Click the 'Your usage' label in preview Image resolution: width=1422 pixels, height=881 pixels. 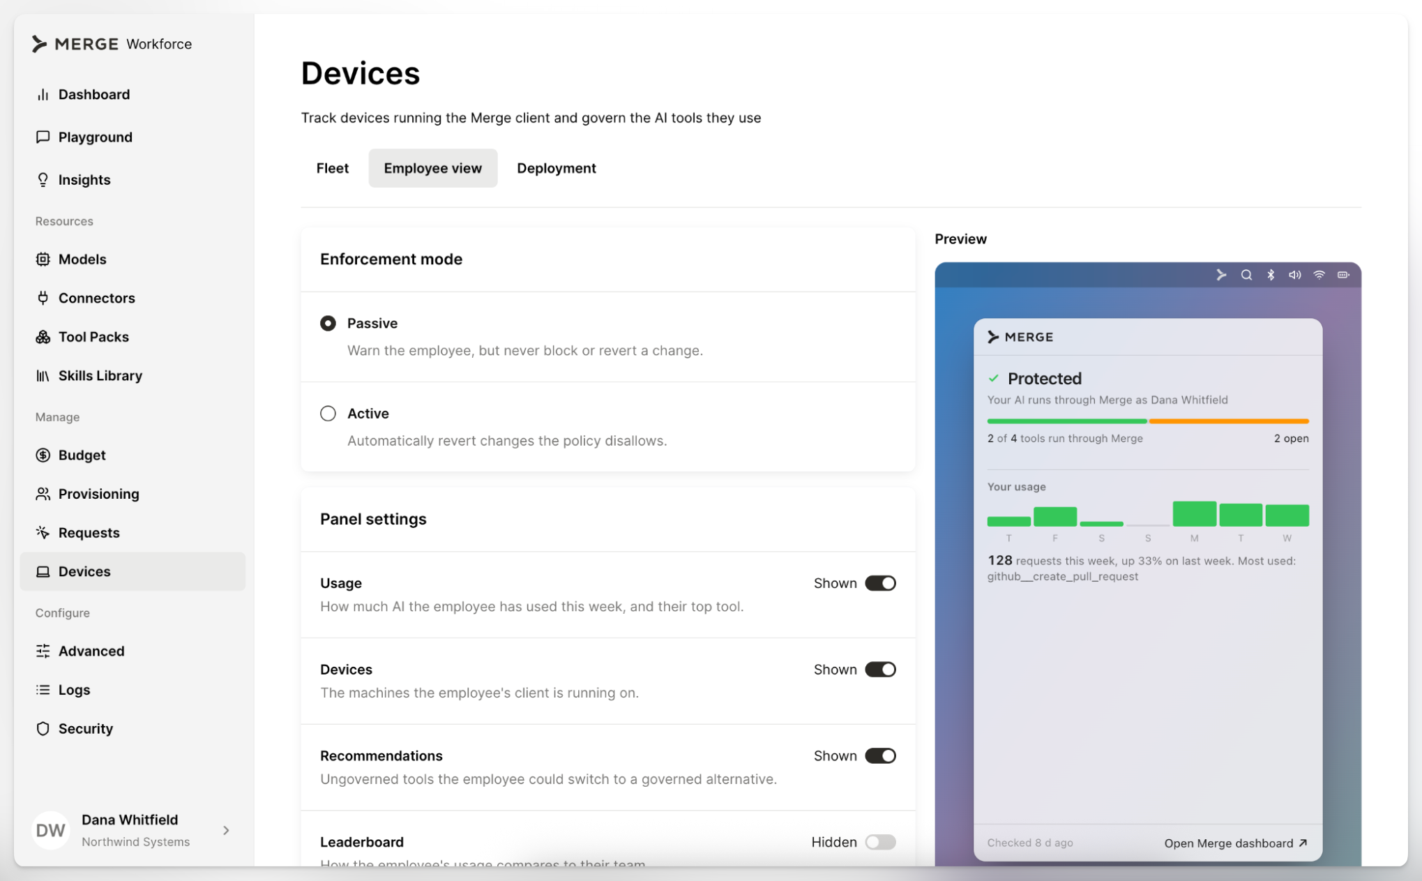pyautogui.click(x=1016, y=486)
